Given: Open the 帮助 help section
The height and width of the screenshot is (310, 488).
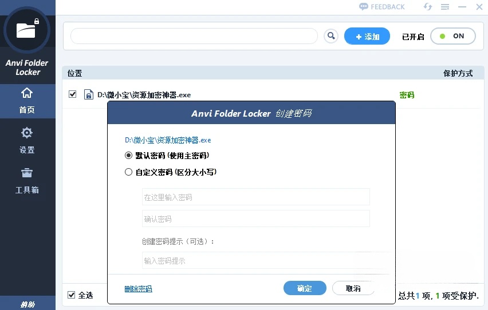Looking at the screenshot, I should tap(27, 304).
